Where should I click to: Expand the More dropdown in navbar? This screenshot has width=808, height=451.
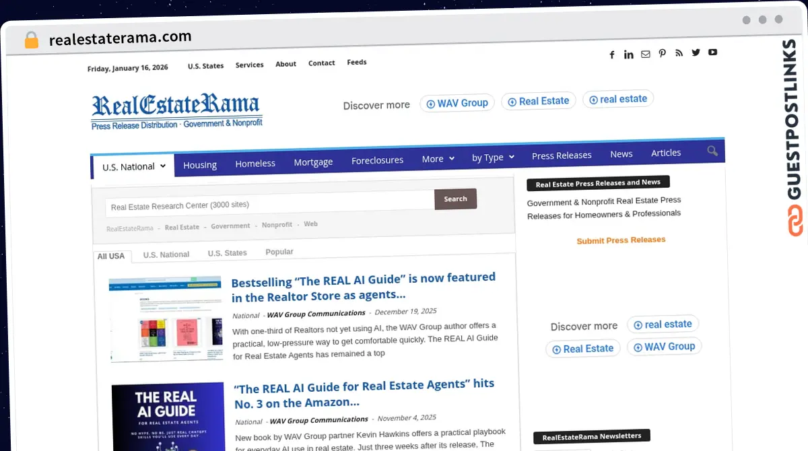coord(438,159)
